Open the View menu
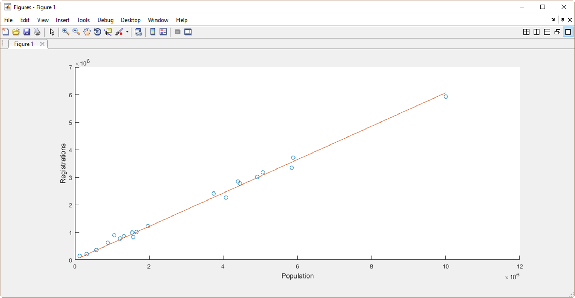 point(43,20)
